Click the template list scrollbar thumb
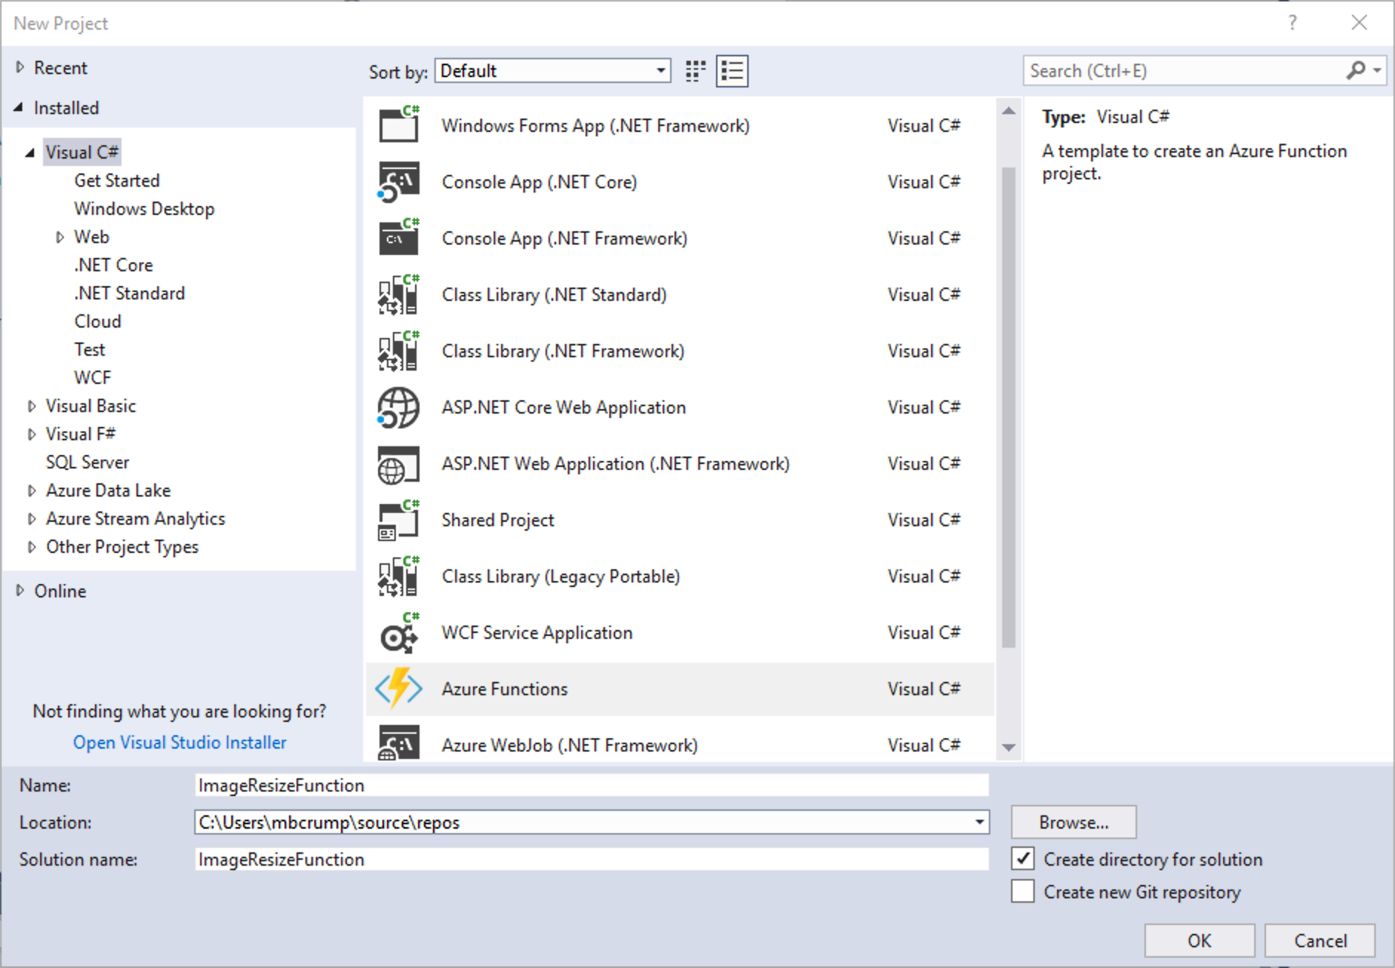 pos(1009,407)
